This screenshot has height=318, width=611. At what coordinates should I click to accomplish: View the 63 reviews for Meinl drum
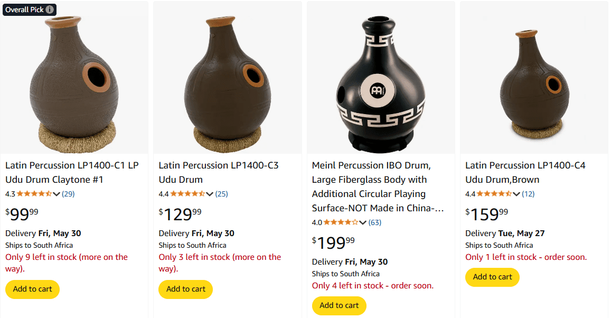point(375,222)
